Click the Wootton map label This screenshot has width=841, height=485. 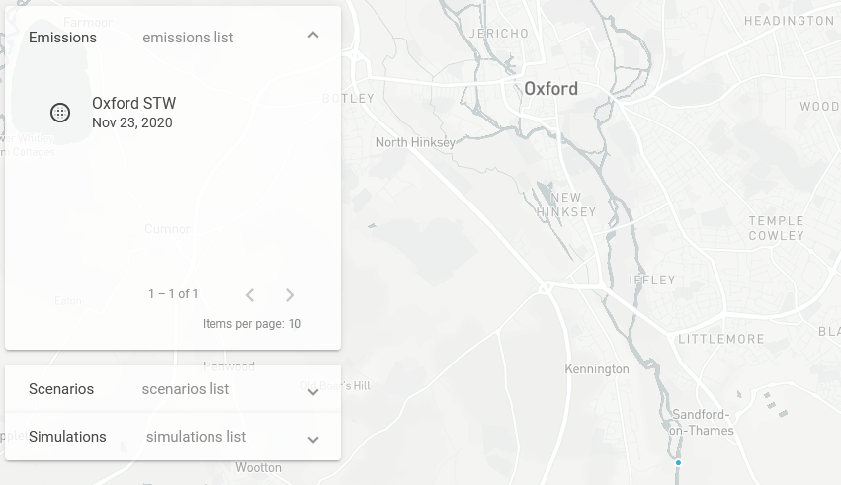tap(258, 468)
